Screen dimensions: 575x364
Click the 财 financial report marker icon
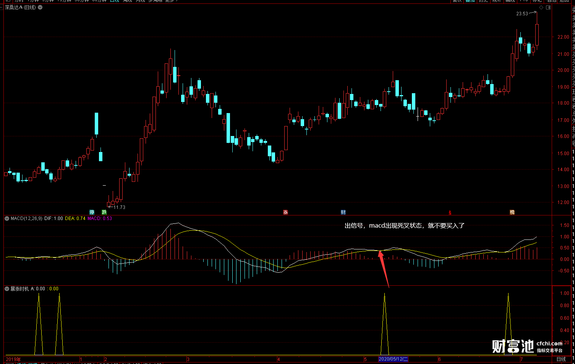pyautogui.click(x=343, y=212)
